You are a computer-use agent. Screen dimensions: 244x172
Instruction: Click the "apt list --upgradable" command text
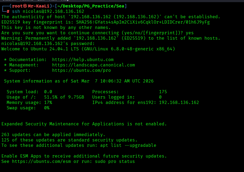[128, 145]
